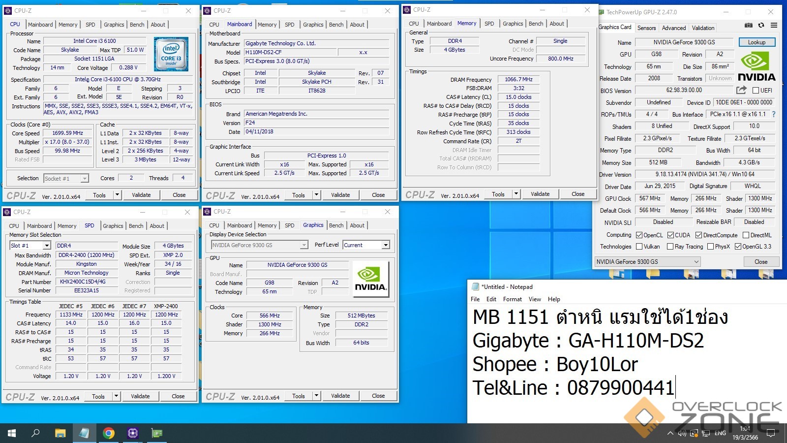This screenshot has width=787, height=443.
Task: Toggle the Ray Tracing checkbox
Action: tap(670, 247)
